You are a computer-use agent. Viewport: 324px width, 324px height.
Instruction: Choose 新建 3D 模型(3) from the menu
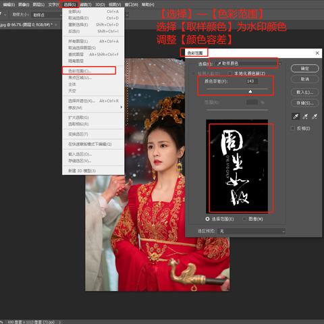(93, 171)
